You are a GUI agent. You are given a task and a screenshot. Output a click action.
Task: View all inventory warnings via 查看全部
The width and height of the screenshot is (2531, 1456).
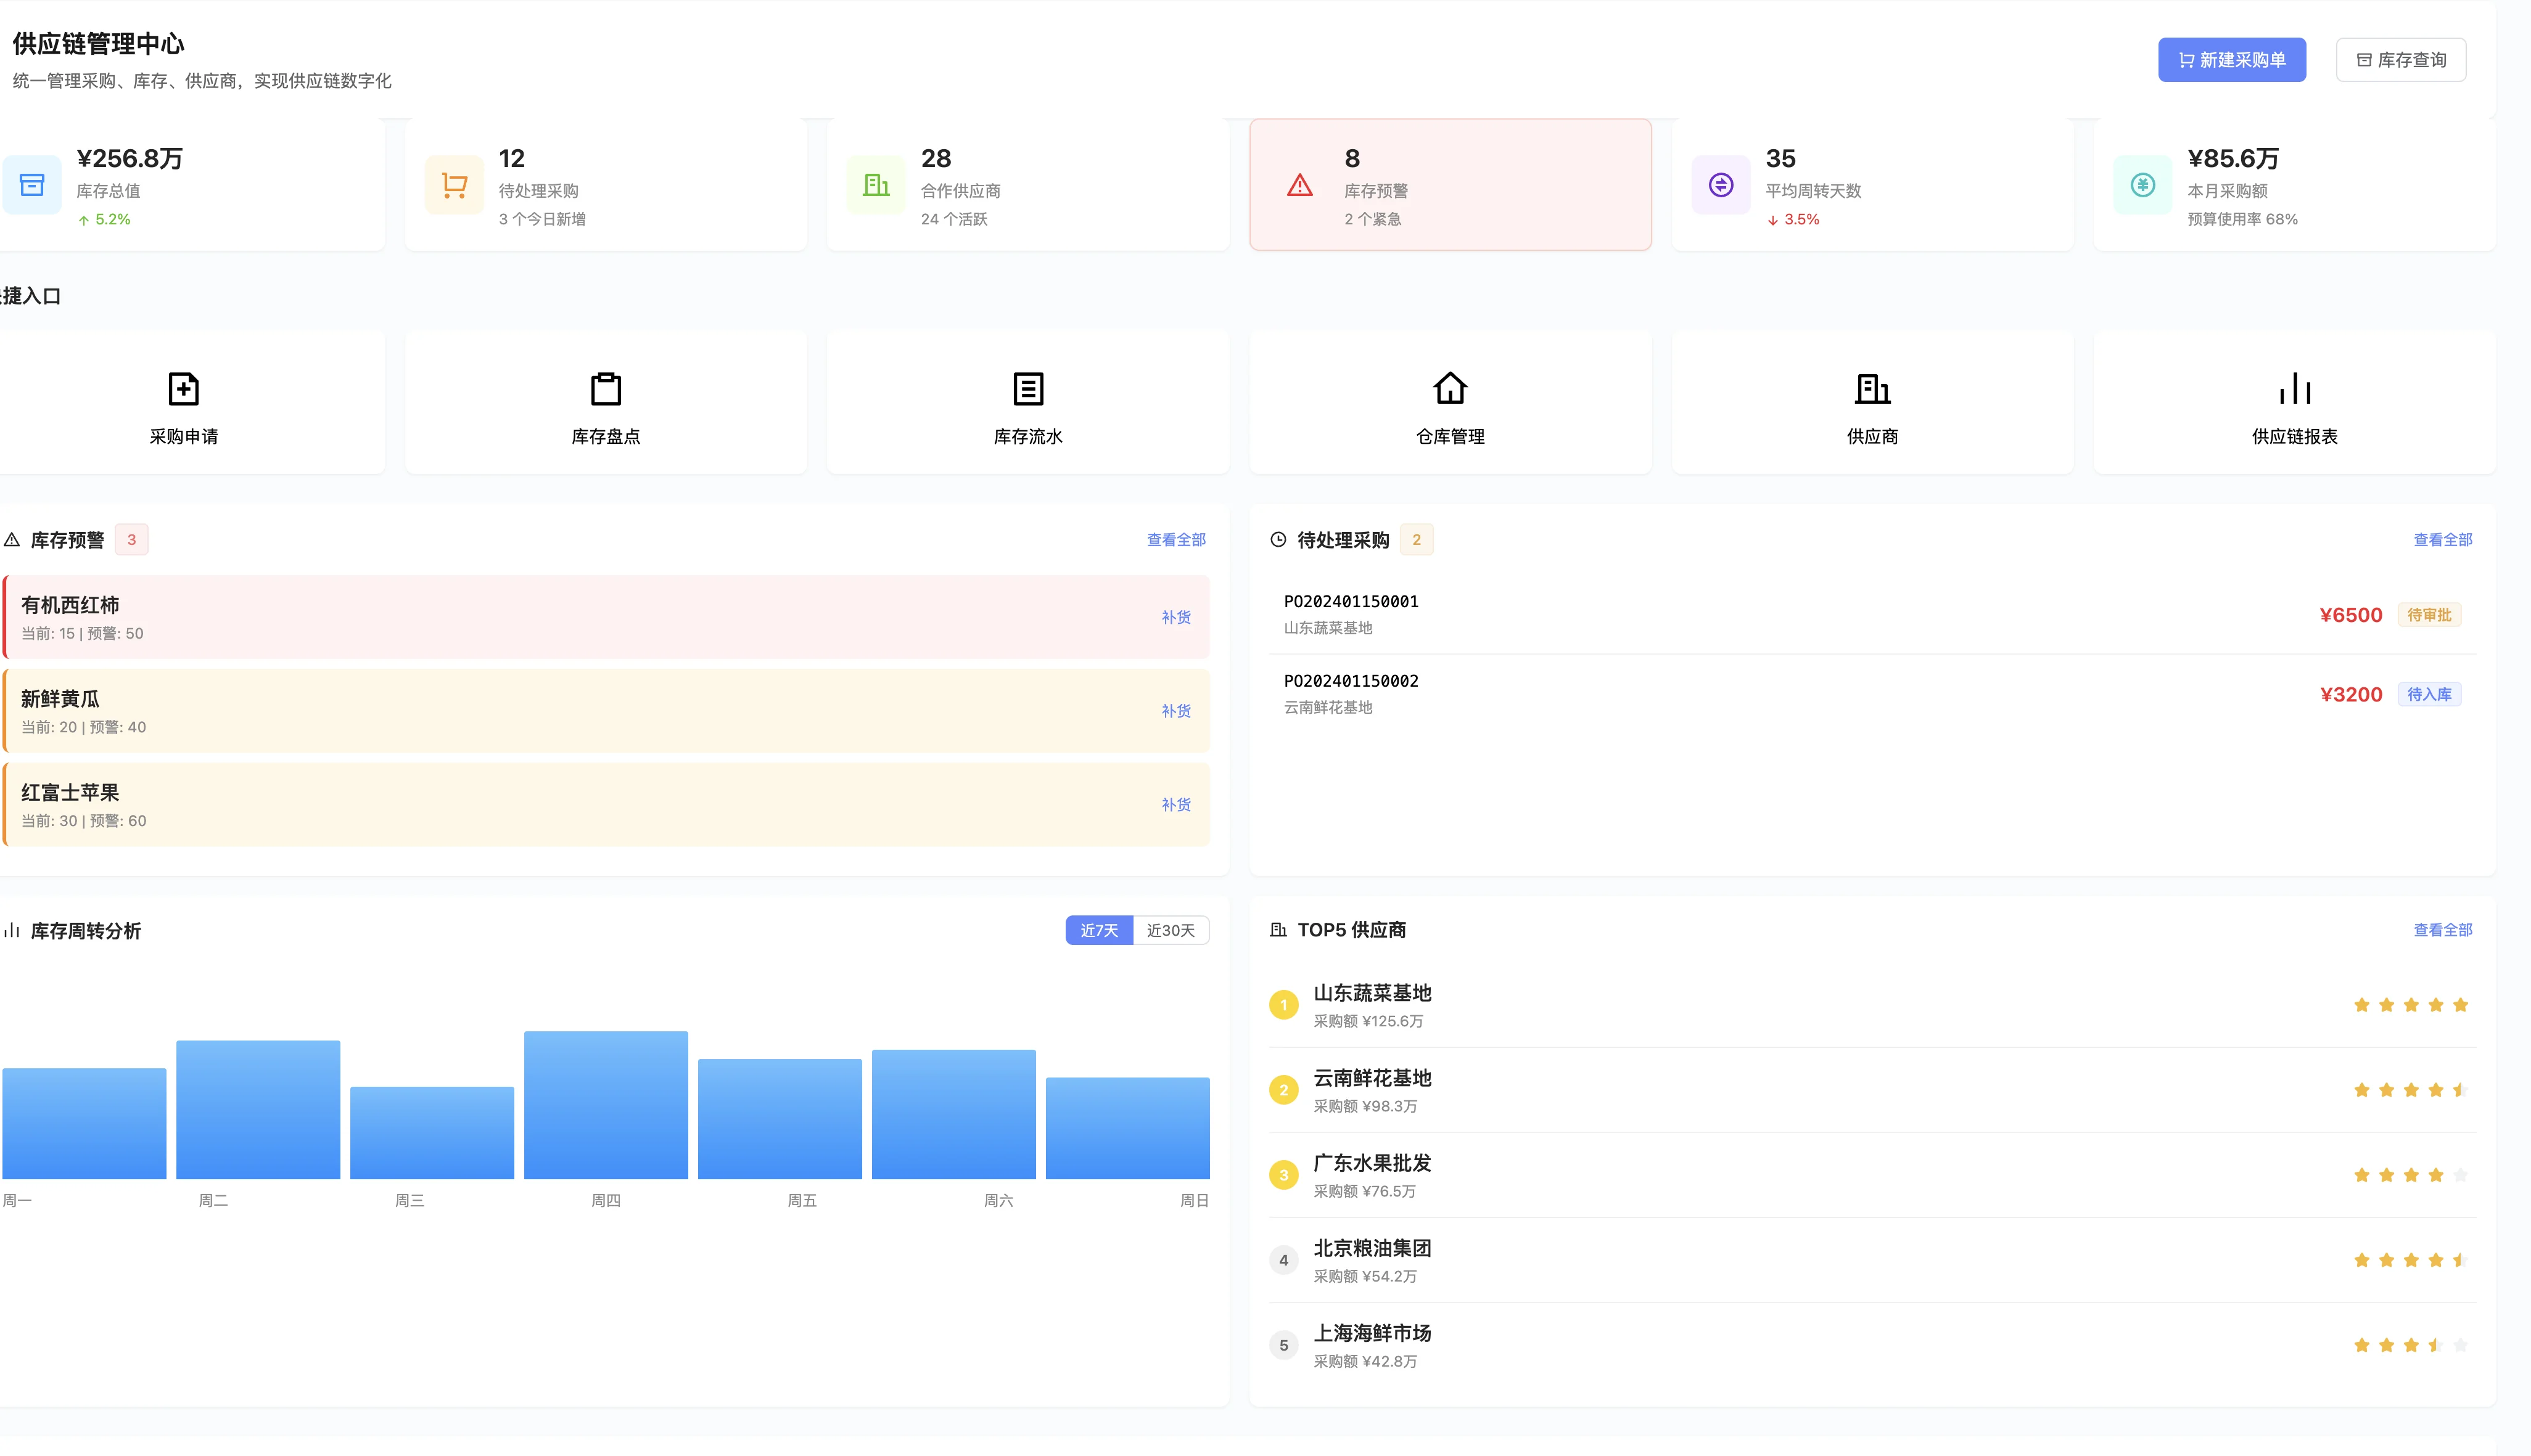(x=1175, y=540)
